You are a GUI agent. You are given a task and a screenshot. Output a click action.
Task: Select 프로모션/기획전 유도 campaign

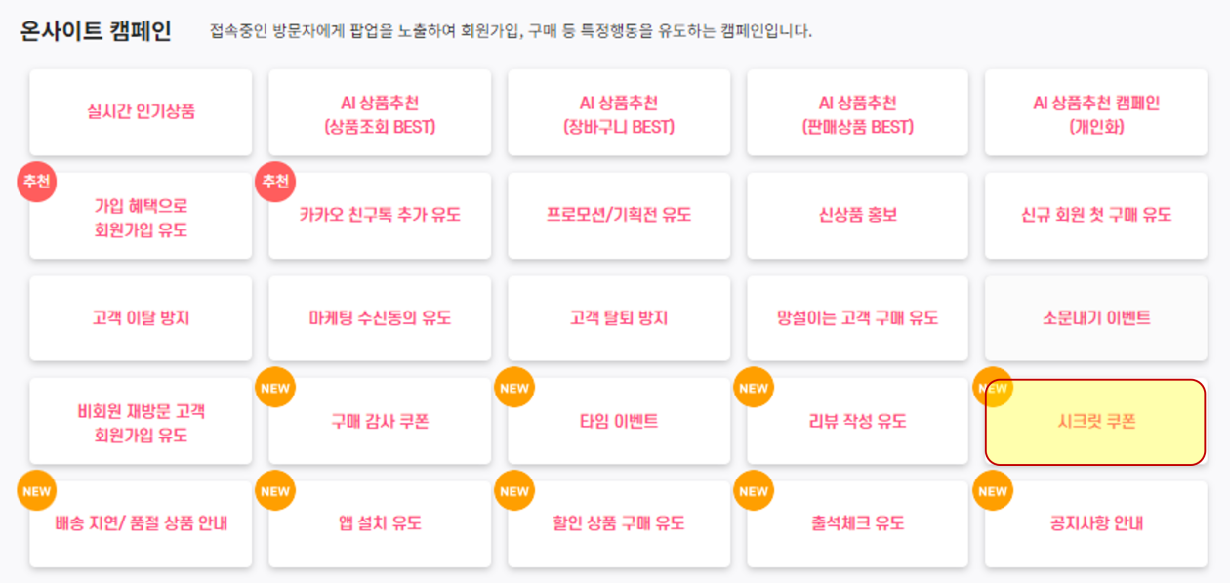click(619, 216)
